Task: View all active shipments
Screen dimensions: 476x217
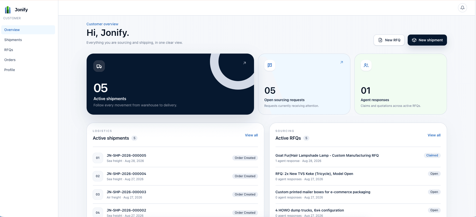Action: pos(251,135)
